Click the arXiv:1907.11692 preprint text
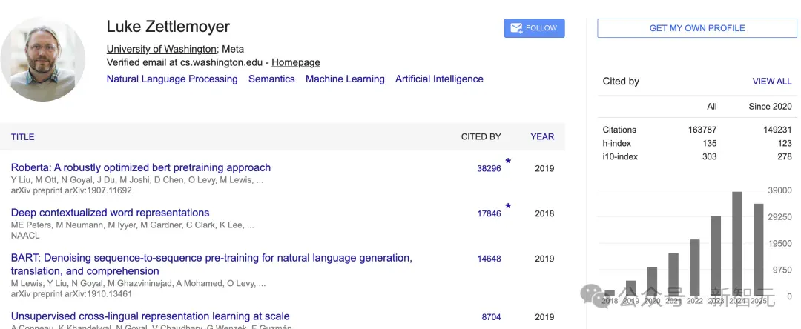The height and width of the screenshot is (329, 801). pyautogui.click(x=71, y=190)
